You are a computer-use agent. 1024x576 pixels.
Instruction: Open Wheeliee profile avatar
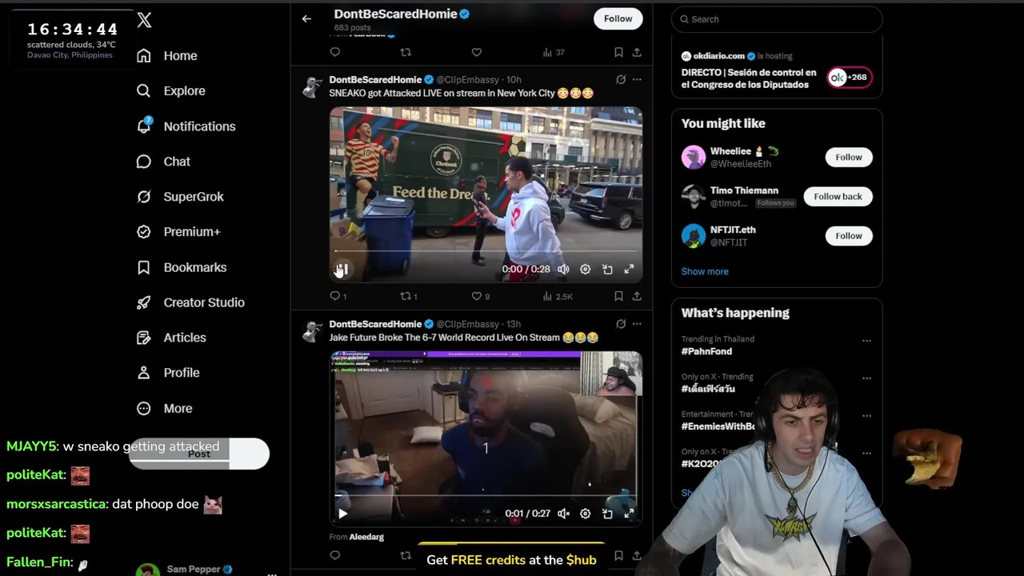click(694, 157)
